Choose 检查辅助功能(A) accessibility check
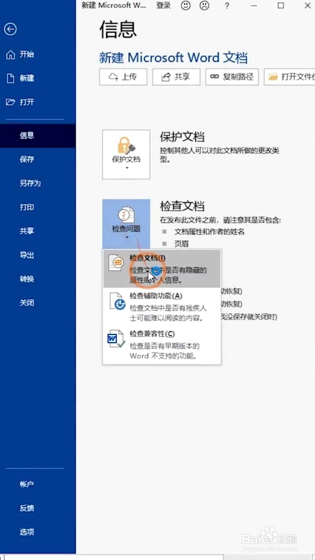The height and width of the screenshot is (560, 315). (x=161, y=307)
